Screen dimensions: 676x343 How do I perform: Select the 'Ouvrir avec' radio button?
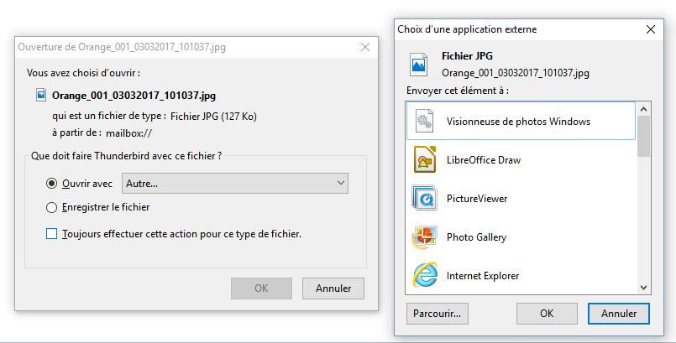point(52,184)
